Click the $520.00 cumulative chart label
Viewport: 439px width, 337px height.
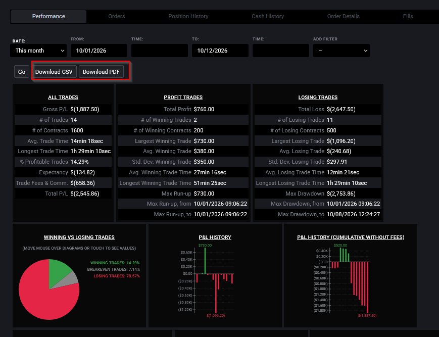pyautogui.click(x=340, y=245)
